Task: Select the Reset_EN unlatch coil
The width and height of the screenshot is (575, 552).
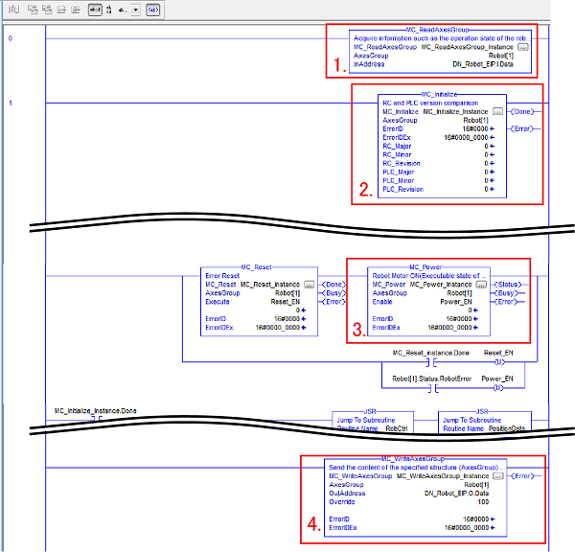Action: [x=497, y=363]
